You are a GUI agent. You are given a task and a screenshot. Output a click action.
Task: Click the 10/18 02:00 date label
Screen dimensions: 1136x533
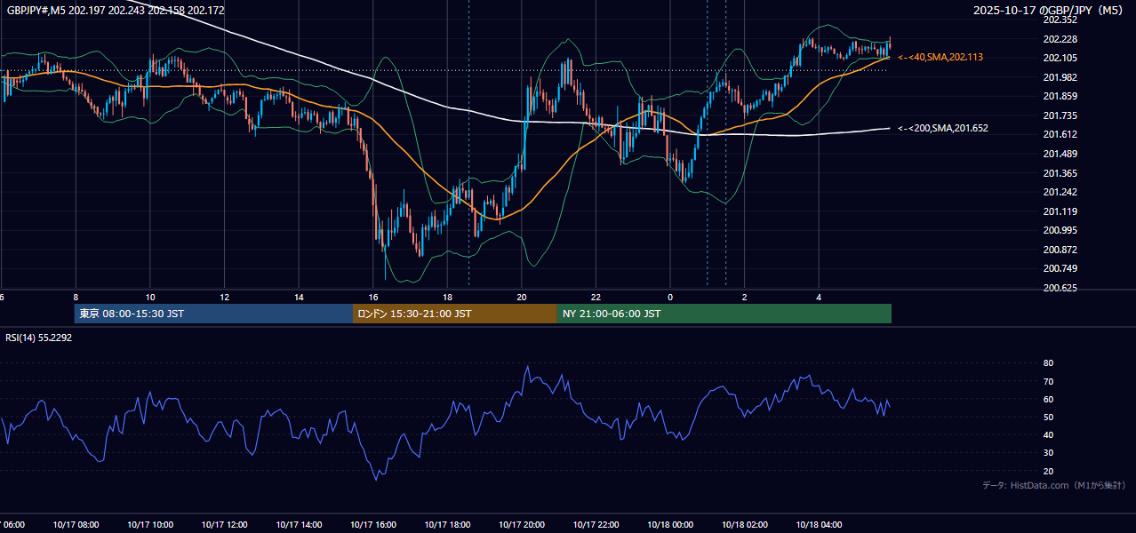click(x=745, y=525)
